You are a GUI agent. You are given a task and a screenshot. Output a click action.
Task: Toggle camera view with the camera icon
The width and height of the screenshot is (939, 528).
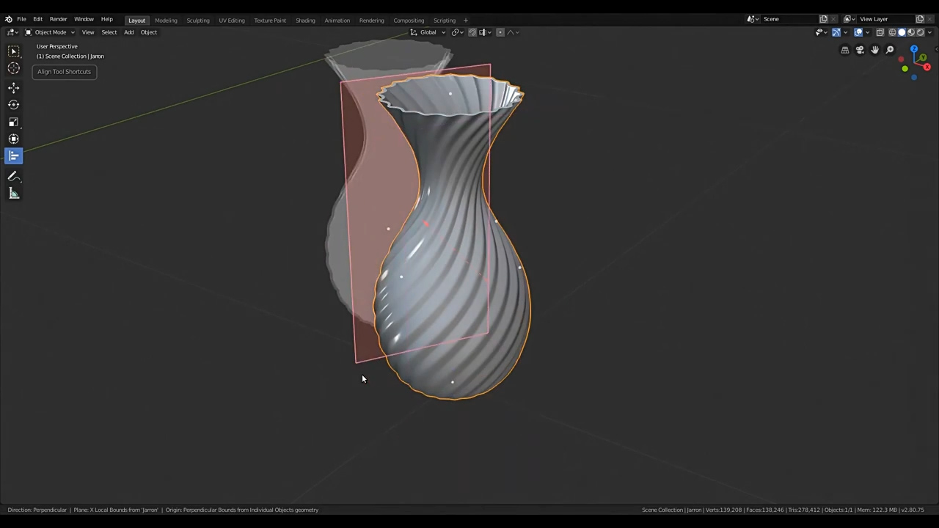point(860,50)
